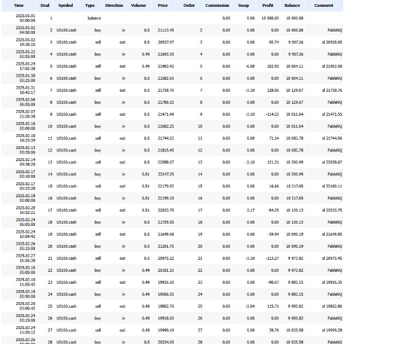Viewport: 393px width, 344px height.
Task: Select the comment sl 20928.05
Action: pyautogui.click(x=332, y=42)
